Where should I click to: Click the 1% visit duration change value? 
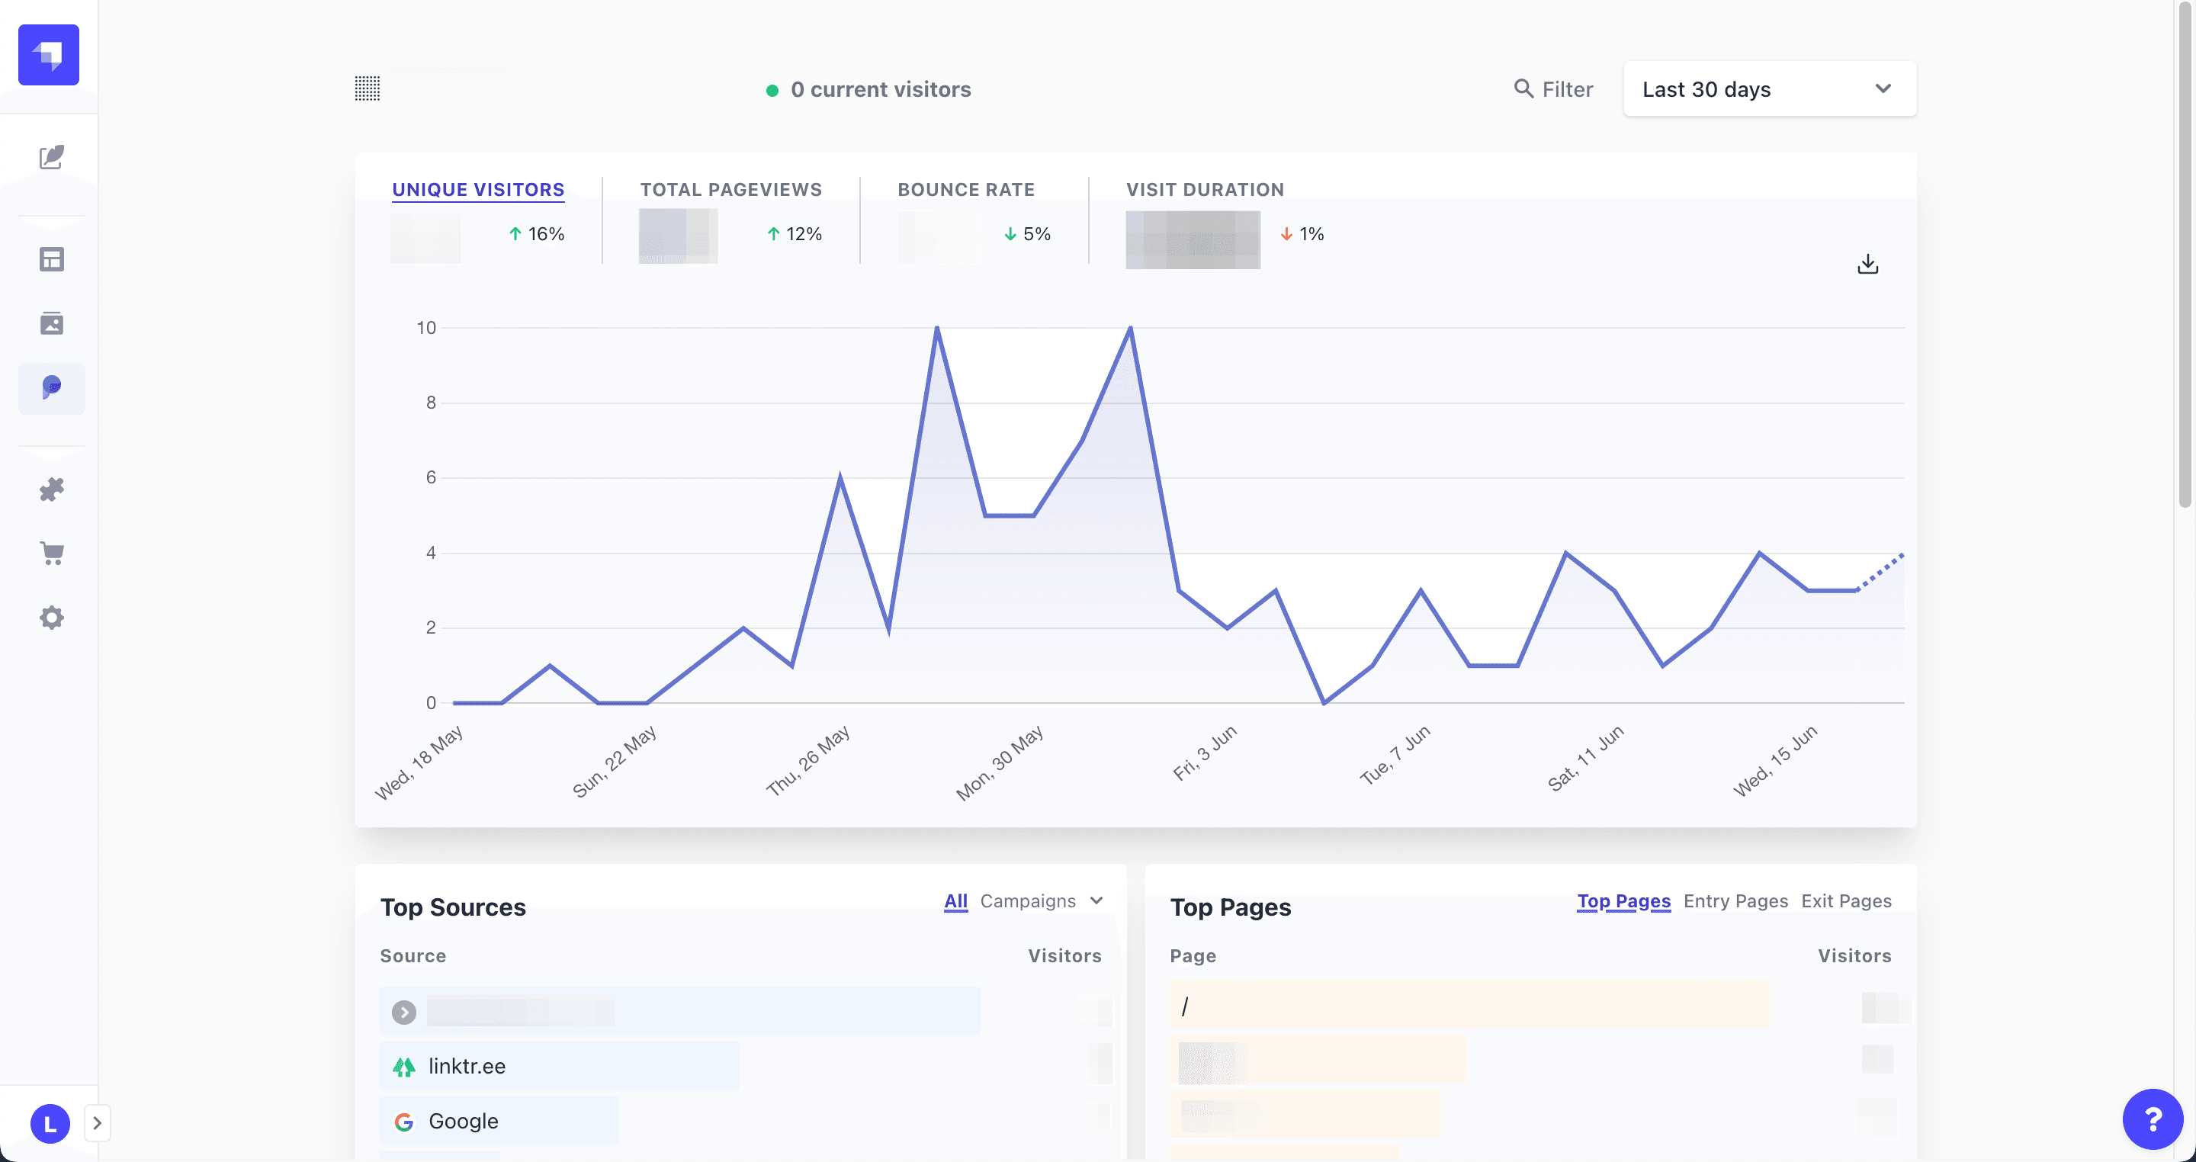pos(1311,233)
